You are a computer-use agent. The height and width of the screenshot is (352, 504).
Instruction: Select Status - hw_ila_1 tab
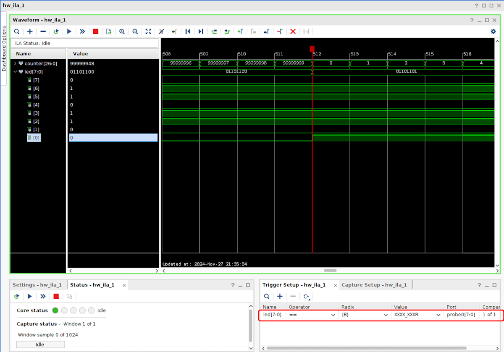[92, 285]
